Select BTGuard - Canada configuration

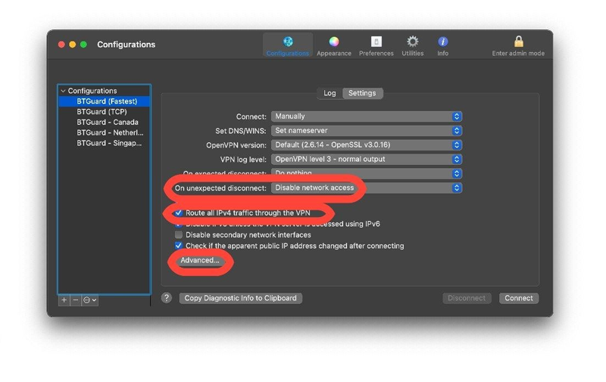click(x=107, y=122)
